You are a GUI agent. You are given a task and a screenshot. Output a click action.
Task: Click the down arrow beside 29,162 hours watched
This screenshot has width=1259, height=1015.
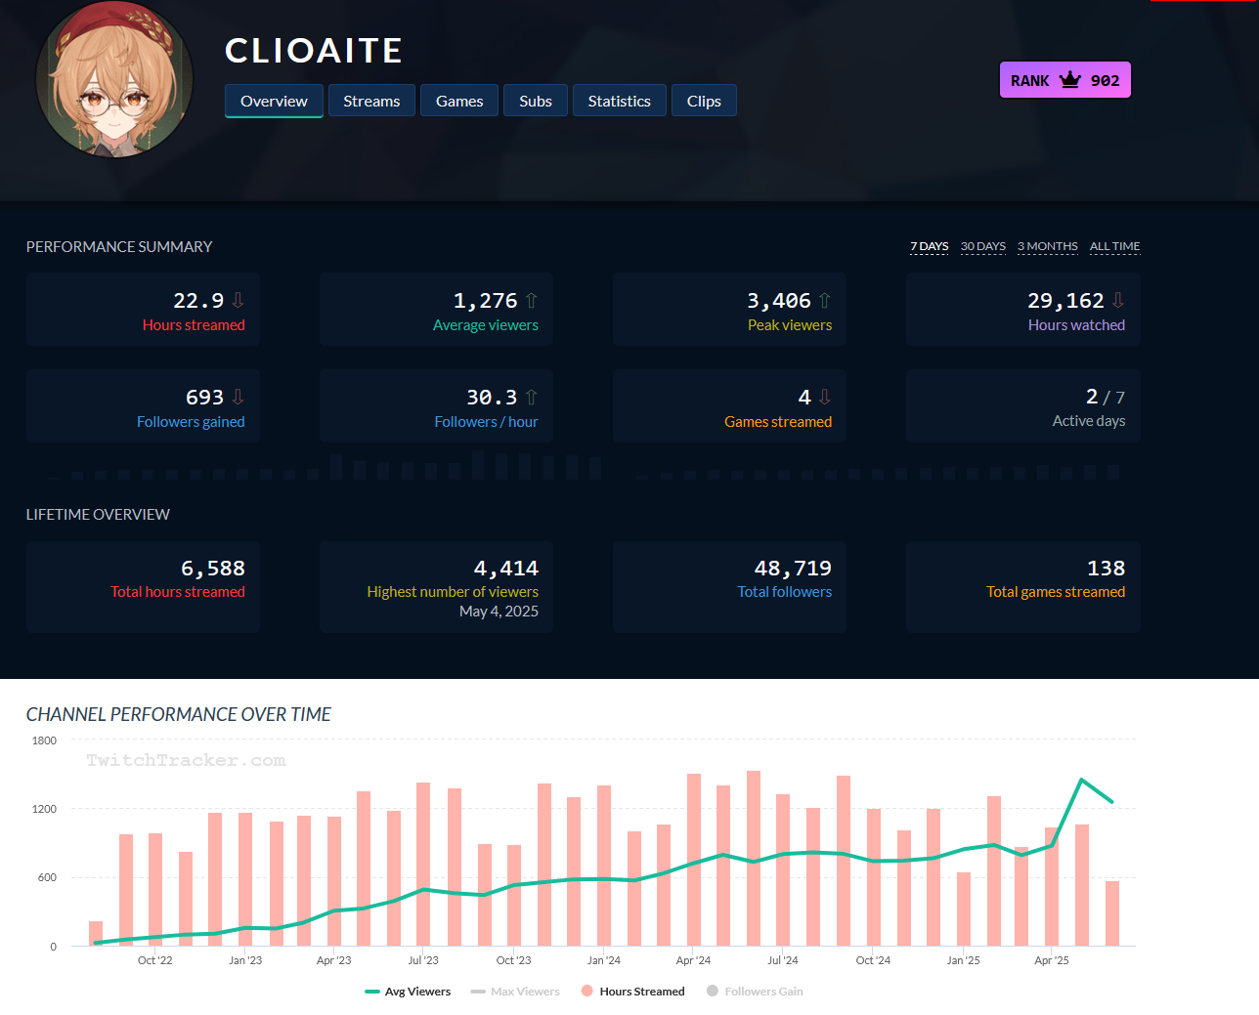[x=1117, y=300]
